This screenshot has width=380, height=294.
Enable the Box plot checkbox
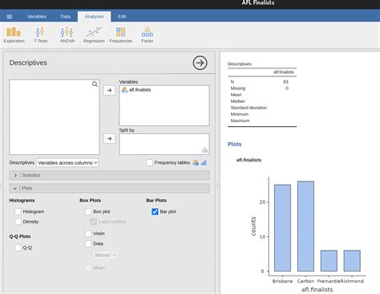tap(88, 211)
